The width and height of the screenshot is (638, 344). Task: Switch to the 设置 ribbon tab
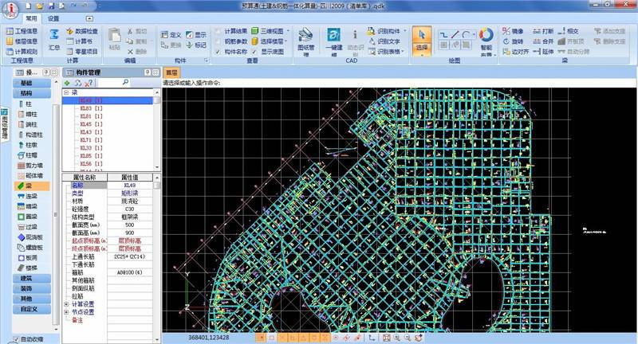tap(53, 18)
